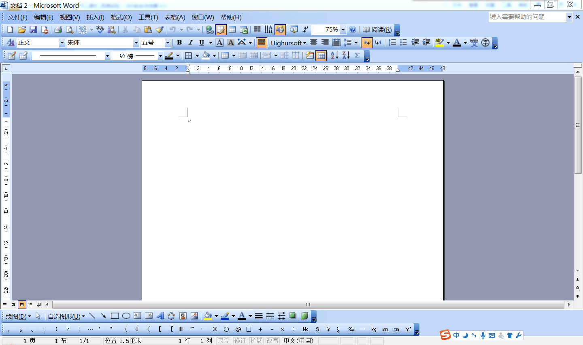Click the spelling and grammar check icon
Viewport: 583px width, 345px height.
[100, 30]
